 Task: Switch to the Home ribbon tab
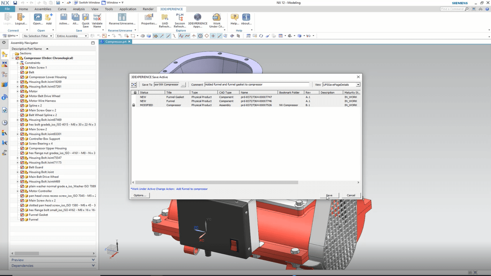click(23, 9)
